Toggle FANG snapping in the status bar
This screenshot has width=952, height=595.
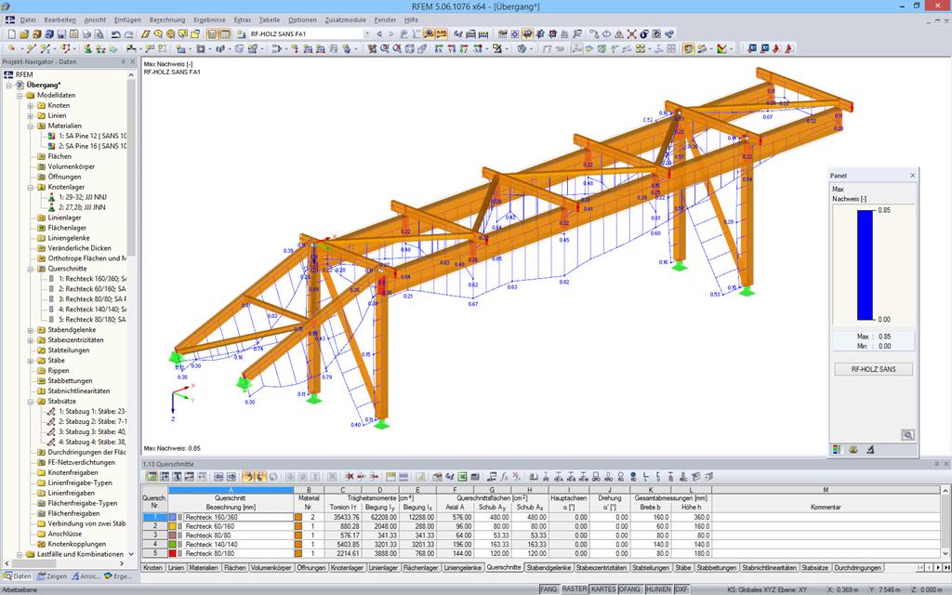pos(549,588)
